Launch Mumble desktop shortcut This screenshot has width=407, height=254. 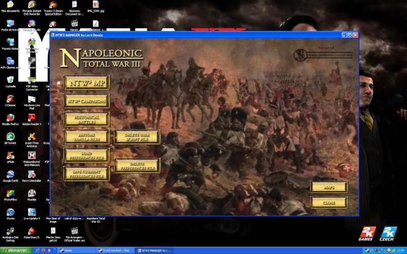point(32,195)
